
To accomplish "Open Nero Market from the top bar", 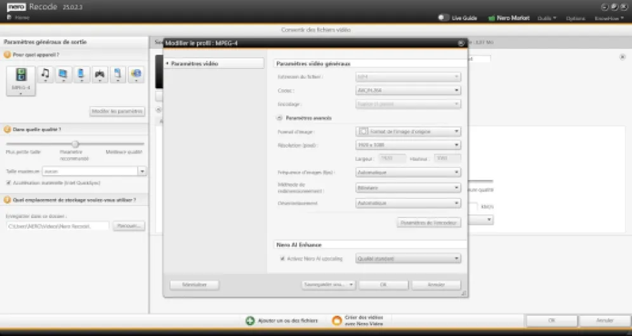I will click(x=509, y=18).
